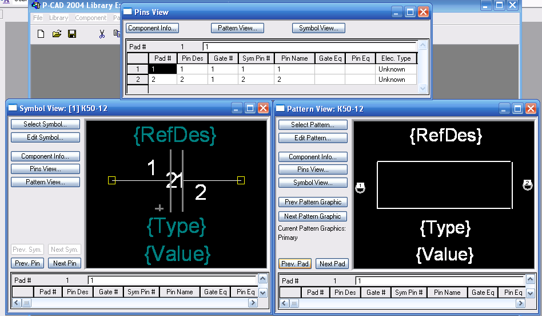
Task: Open the Library menu
Action: 58,18
